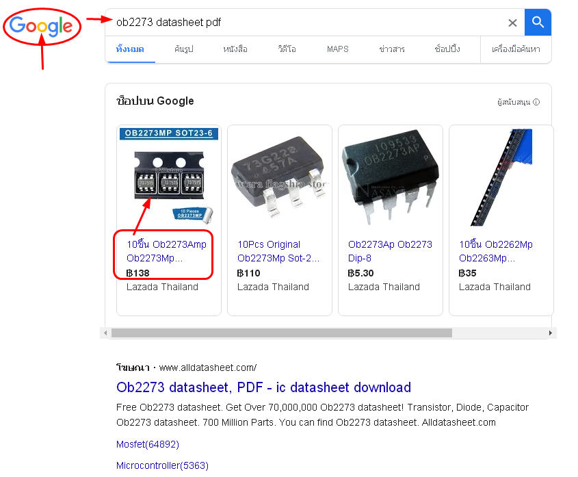Click the sponsored info circle icon

[x=536, y=102]
